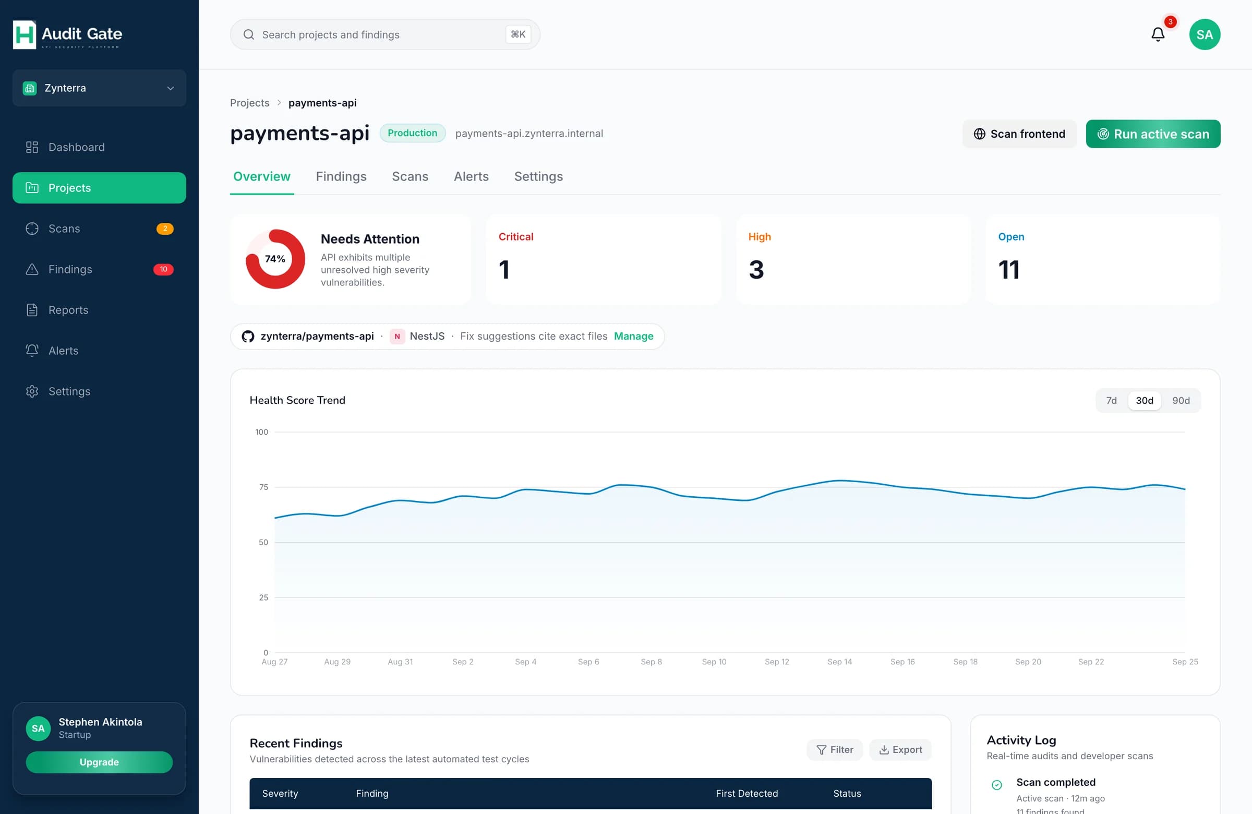Click the Alerts bell icon in sidebar
This screenshot has height=814, width=1252.
(32, 351)
